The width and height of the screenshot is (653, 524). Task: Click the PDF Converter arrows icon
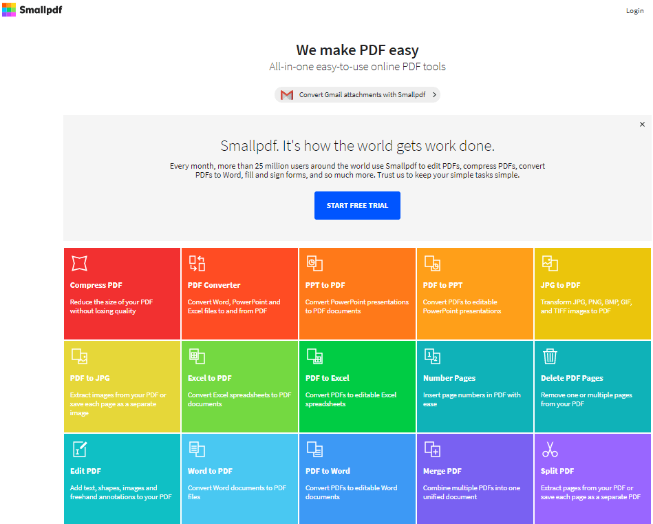pos(197,264)
